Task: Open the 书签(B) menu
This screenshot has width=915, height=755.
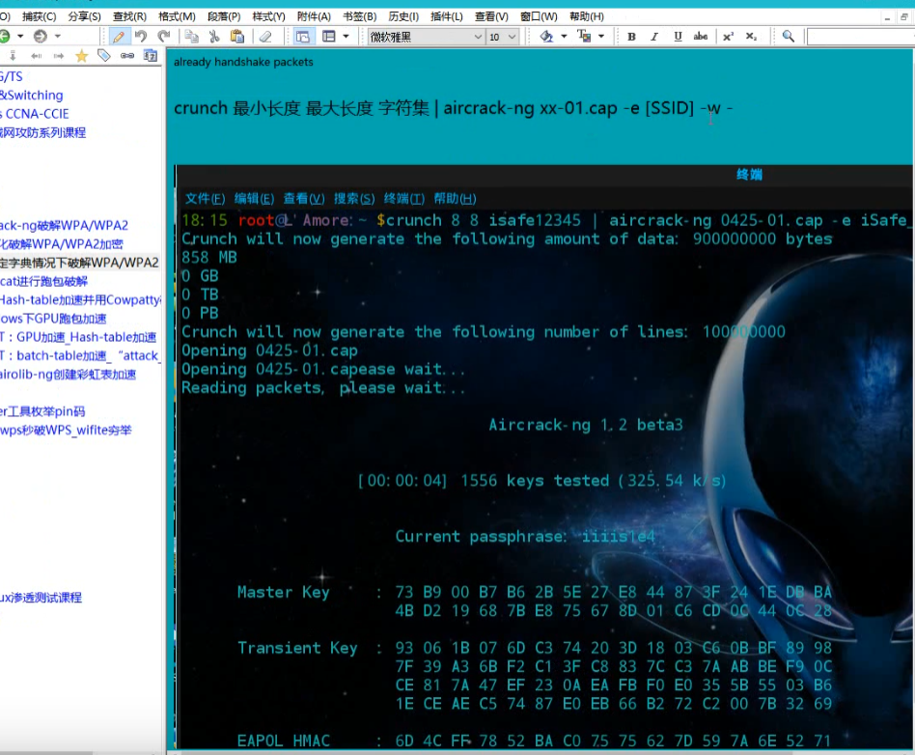Action: 359,16
